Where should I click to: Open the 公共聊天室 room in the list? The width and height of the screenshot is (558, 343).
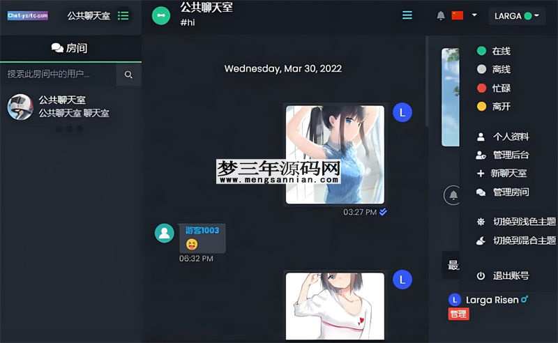[x=70, y=107]
